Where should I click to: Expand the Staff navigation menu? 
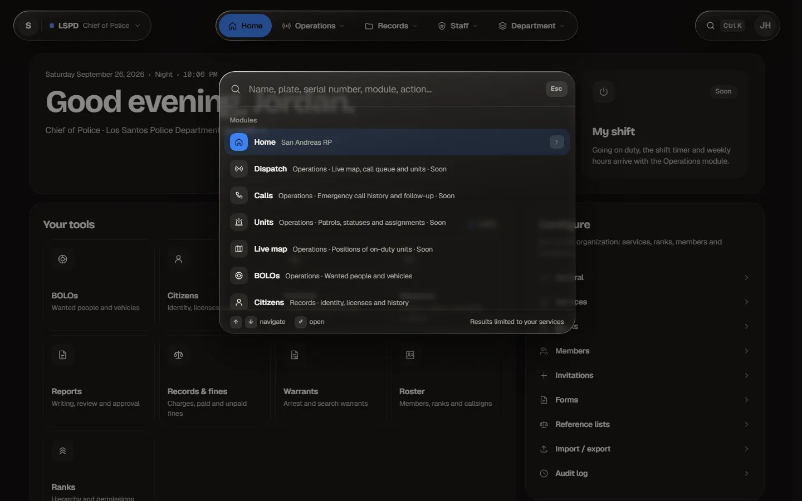(458, 26)
